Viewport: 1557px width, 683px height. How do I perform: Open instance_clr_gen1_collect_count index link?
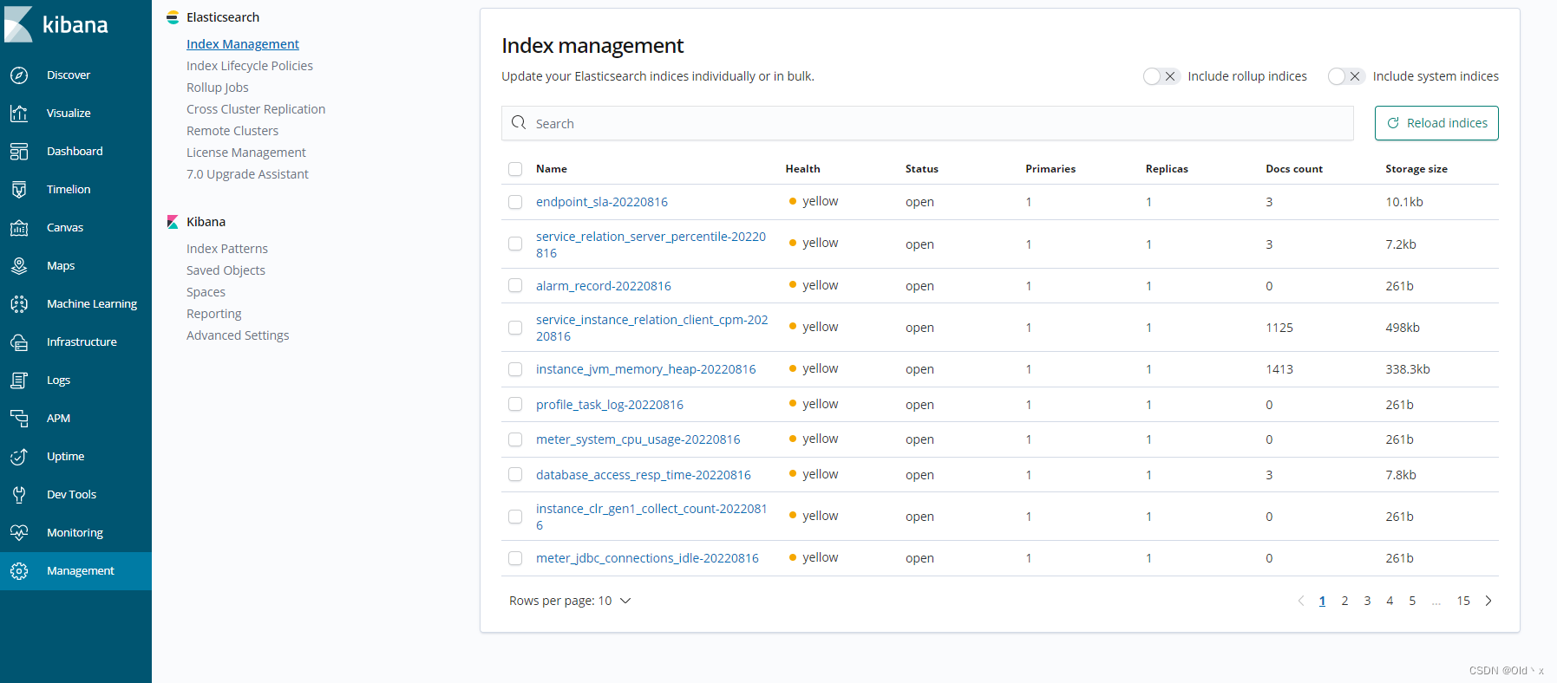tap(651, 517)
